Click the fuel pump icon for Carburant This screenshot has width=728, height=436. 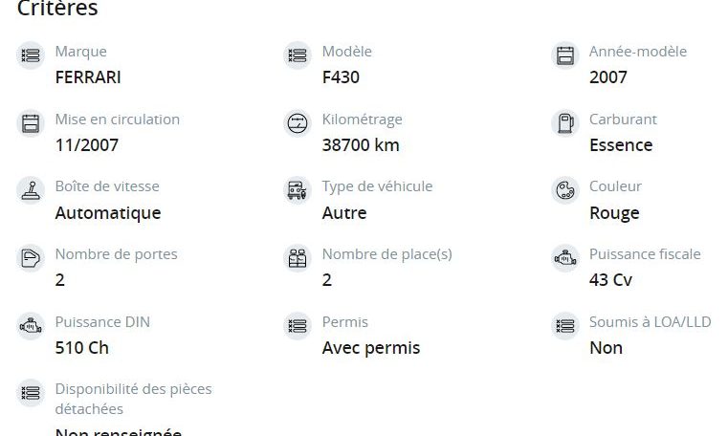tap(565, 123)
